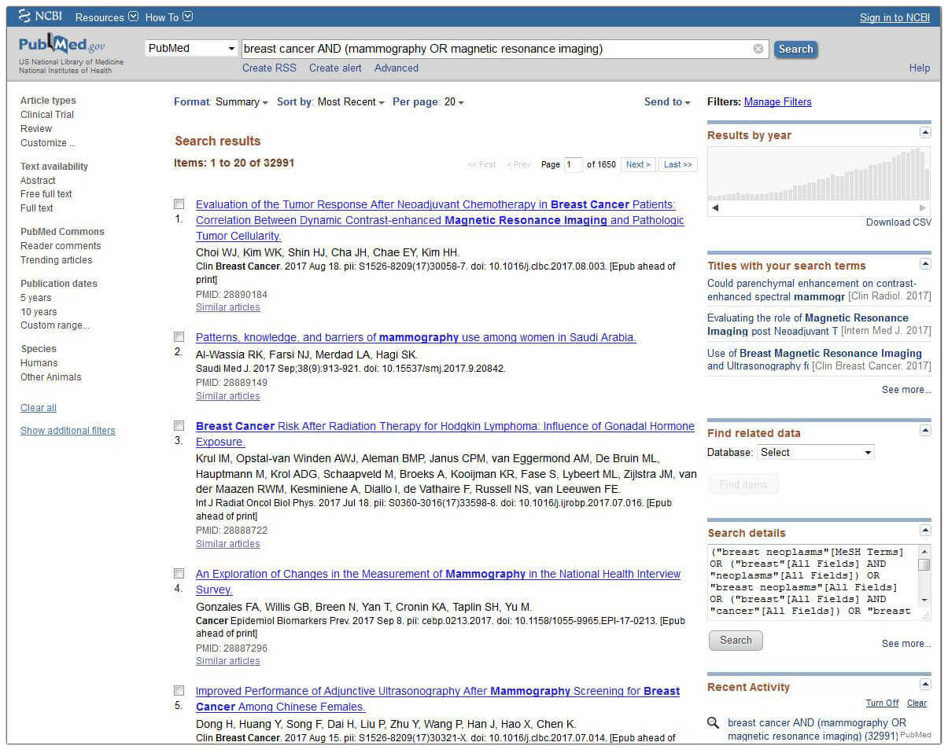This screenshot has height=753, width=948.
Task: Click Customize under Article types
Action: 48,143
